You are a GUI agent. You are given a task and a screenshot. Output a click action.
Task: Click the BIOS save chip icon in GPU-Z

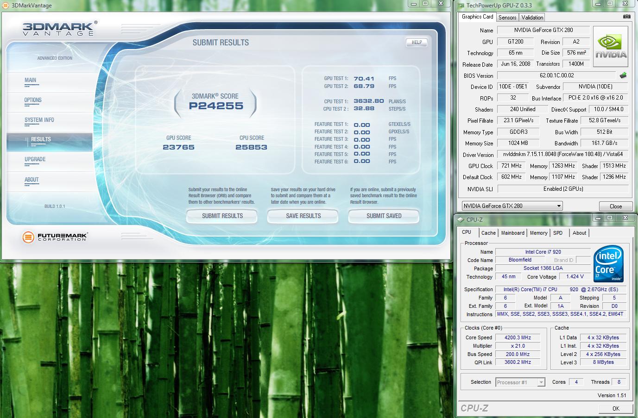coord(623,75)
